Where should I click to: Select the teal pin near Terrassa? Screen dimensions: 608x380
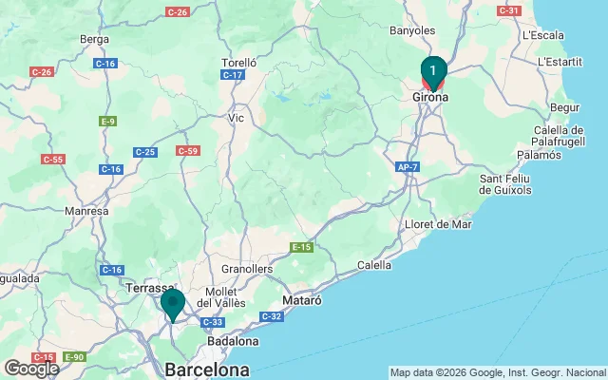pos(173,305)
